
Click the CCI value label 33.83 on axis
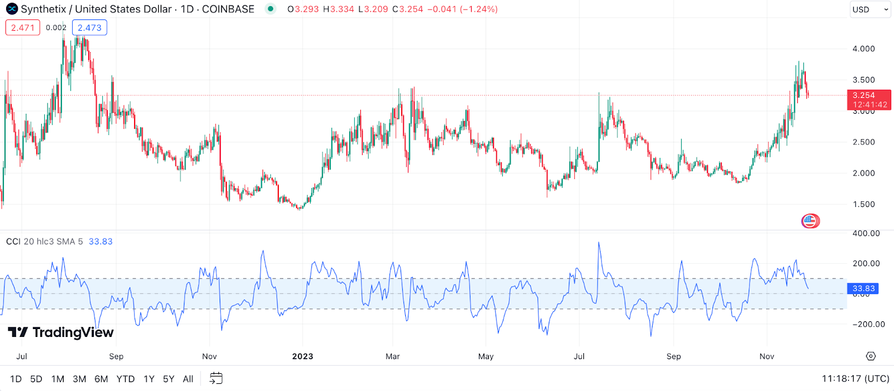863,288
